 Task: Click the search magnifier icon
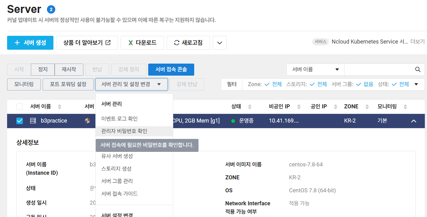418,69
